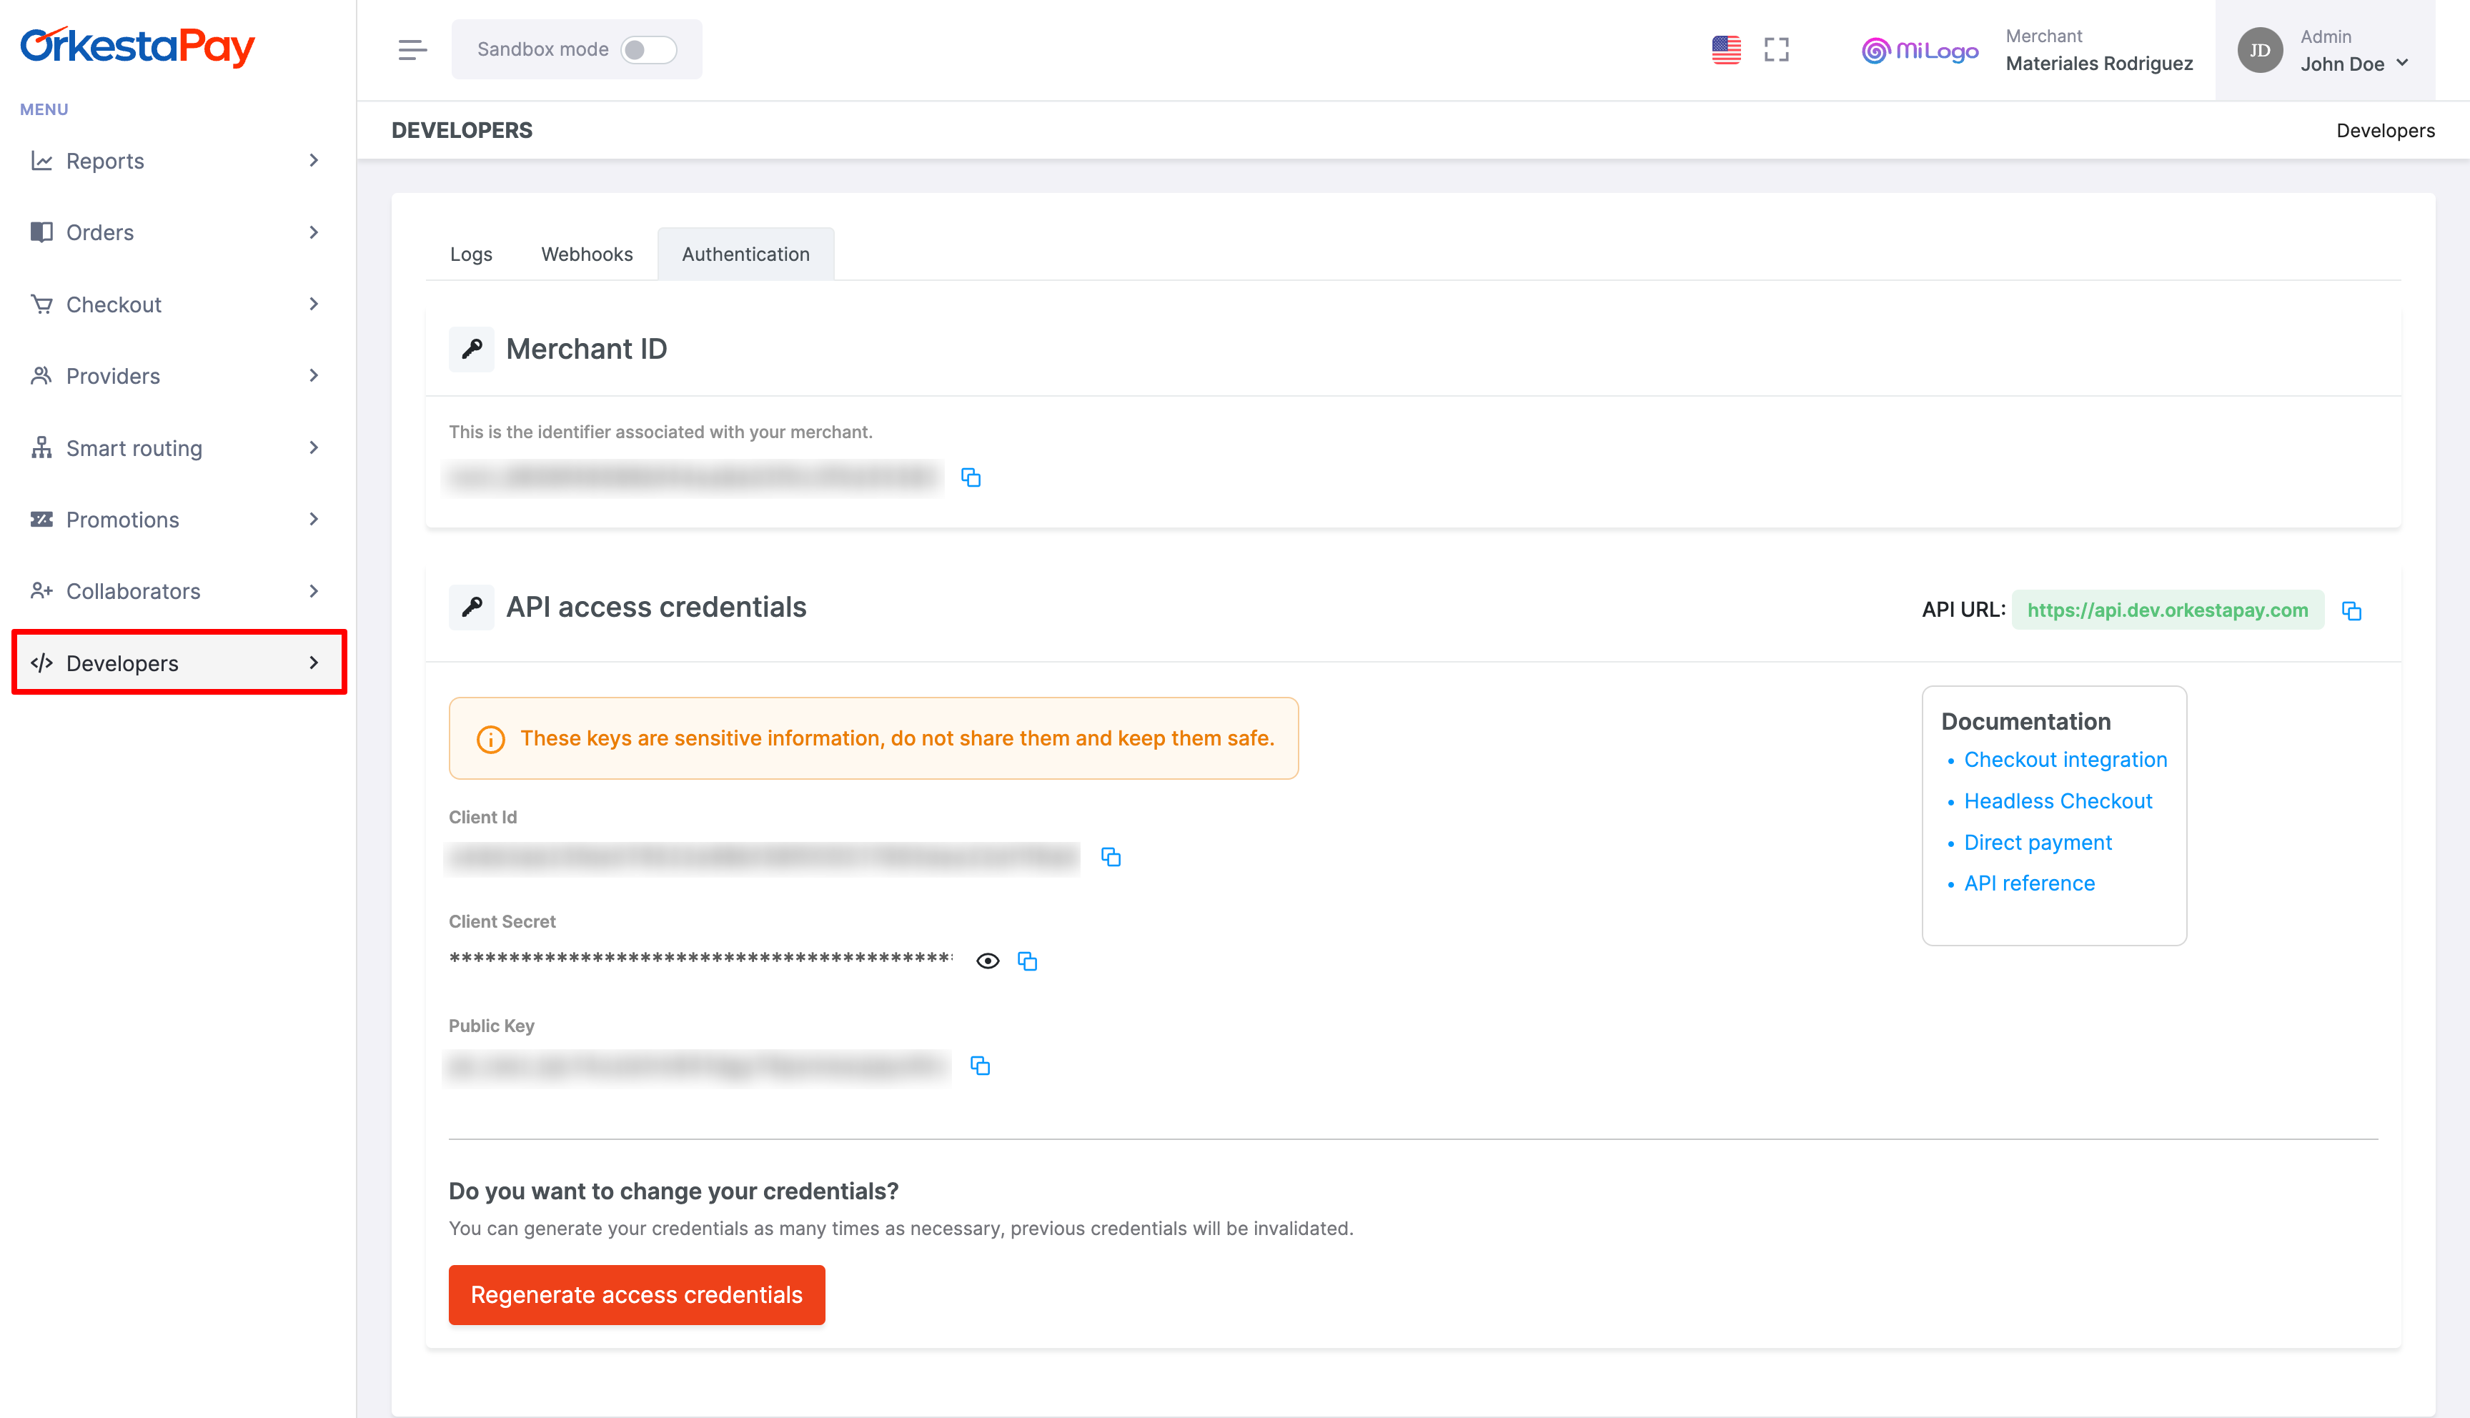Expand the Checkout menu chevron
The width and height of the screenshot is (2470, 1418).
click(x=314, y=304)
